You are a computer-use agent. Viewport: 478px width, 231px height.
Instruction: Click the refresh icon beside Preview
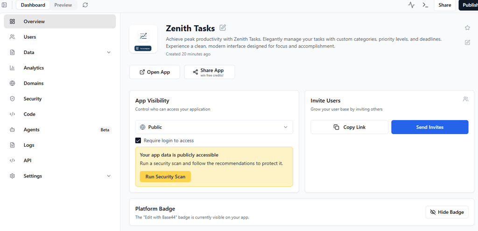click(85, 5)
